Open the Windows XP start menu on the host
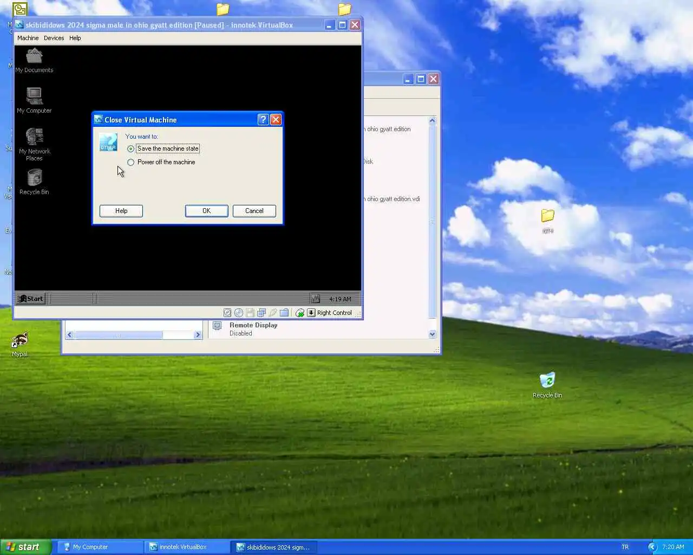This screenshot has width=693, height=555. pyautogui.click(x=25, y=547)
